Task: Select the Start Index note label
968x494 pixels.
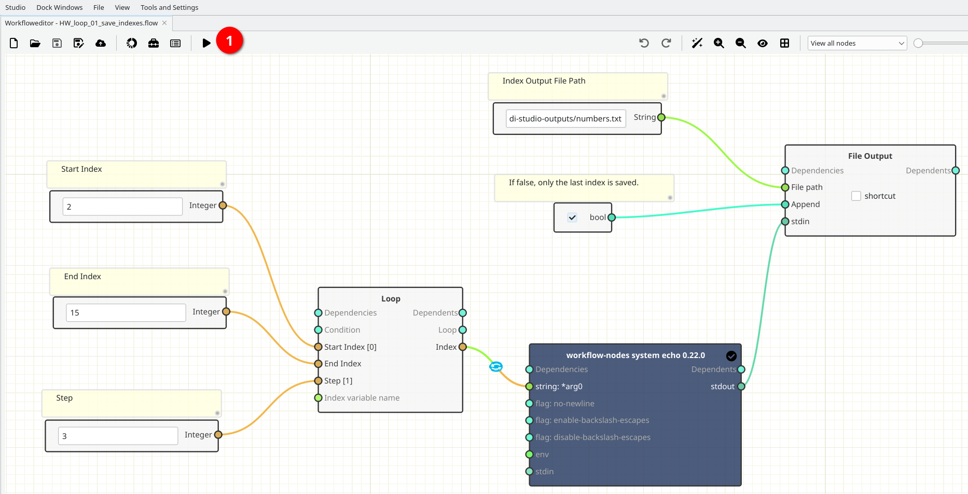Action: (x=81, y=169)
